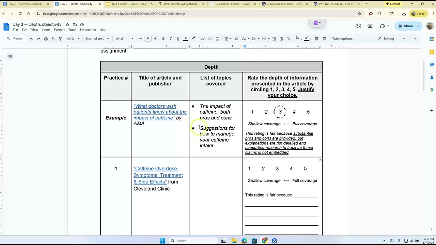Open version history clock icon
Viewport: 436px width, 245px height.
pyautogui.click(x=359, y=26)
